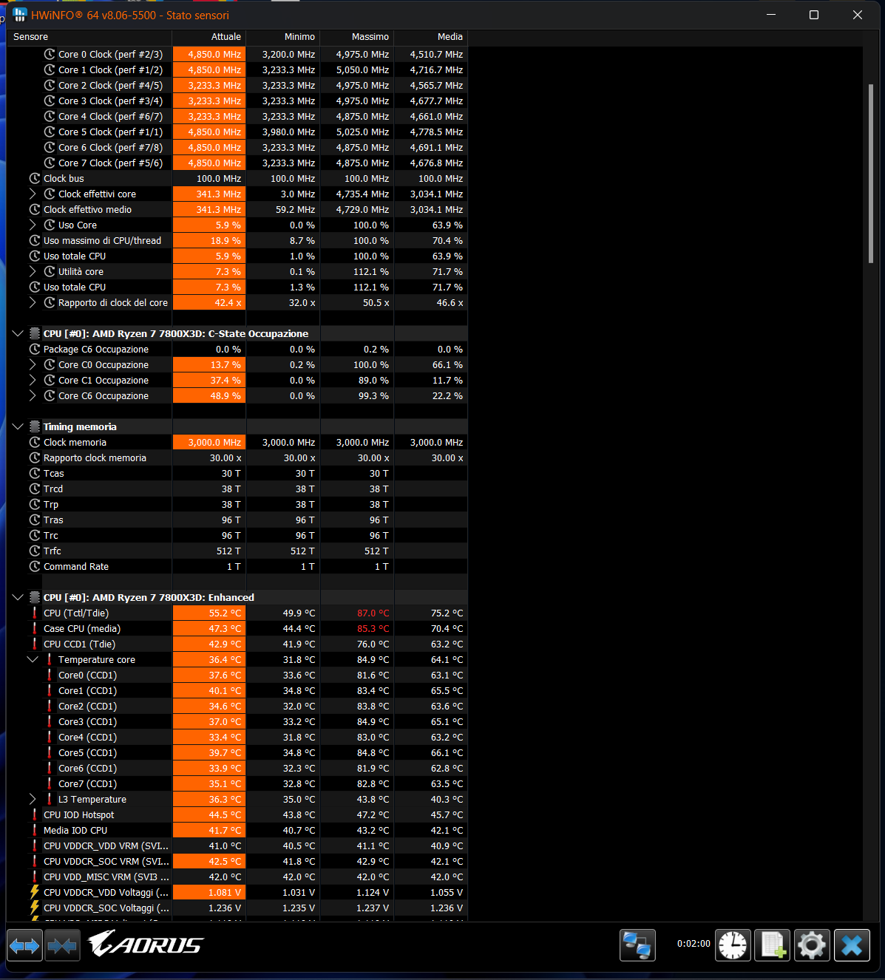Select the Core 1 Clock (perf #1/2) row
The width and height of the screenshot is (885, 980).
tap(237, 69)
